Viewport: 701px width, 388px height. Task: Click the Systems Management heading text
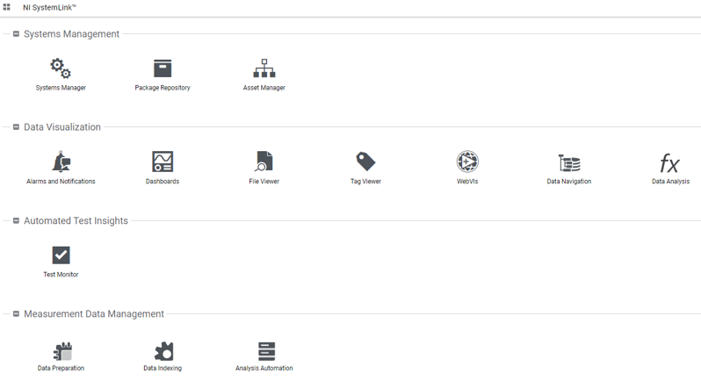tap(71, 34)
